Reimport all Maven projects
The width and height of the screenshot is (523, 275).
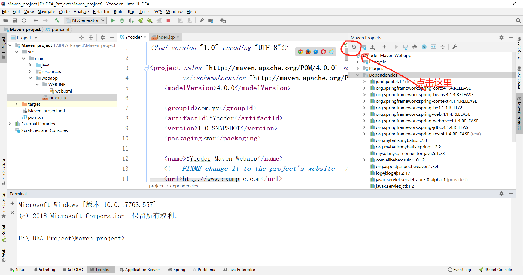[354, 47]
